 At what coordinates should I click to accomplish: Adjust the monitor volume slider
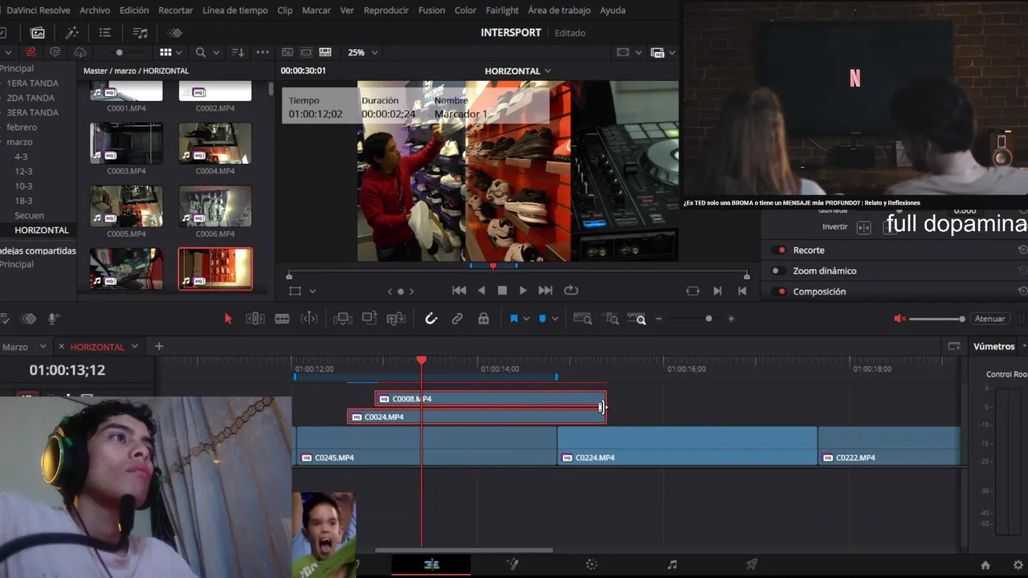coord(936,319)
